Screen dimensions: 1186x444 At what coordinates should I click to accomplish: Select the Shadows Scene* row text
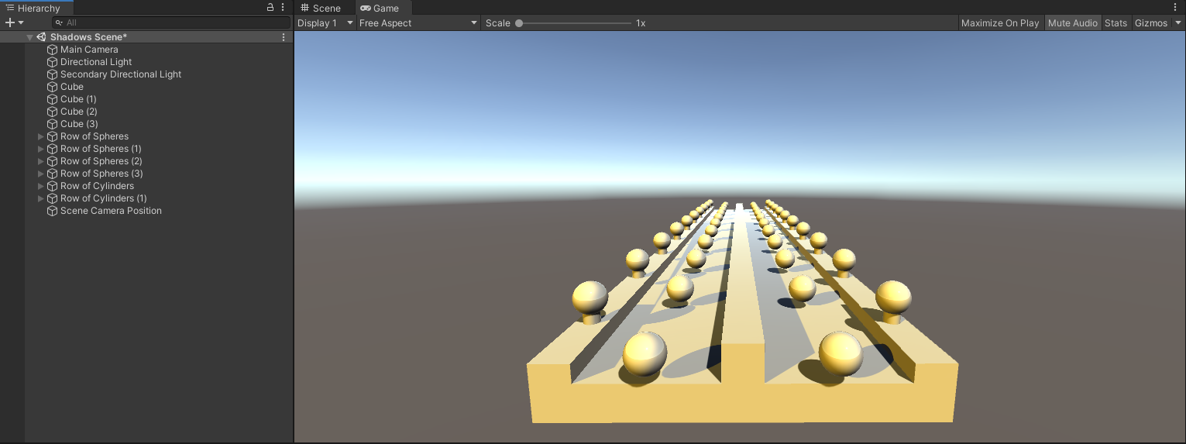(x=88, y=37)
